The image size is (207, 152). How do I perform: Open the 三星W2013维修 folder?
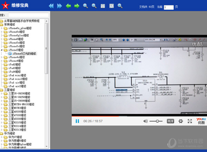[x=17, y=130]
